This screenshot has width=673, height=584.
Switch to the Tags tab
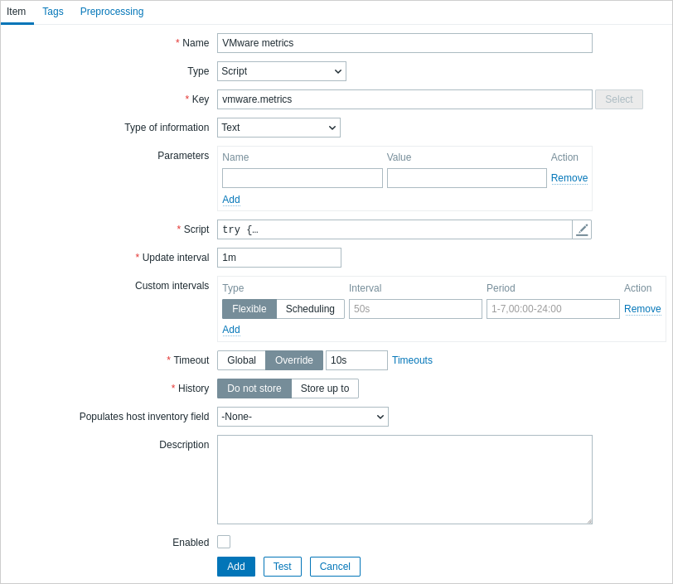53,12
